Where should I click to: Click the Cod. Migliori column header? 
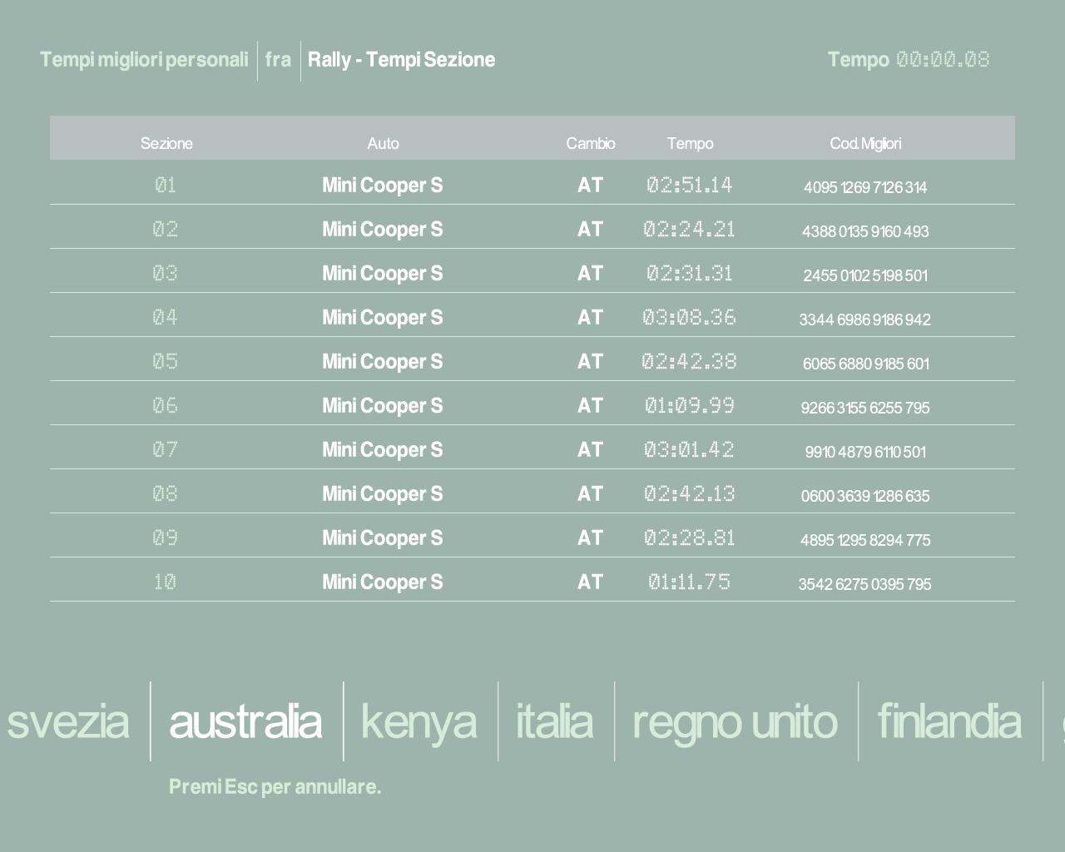tap(865, 143)
